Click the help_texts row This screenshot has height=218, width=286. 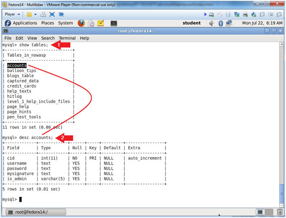point(19,91)
